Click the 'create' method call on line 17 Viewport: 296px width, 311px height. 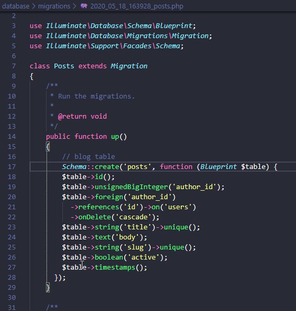pyautogui.click(x=107, y=167)
